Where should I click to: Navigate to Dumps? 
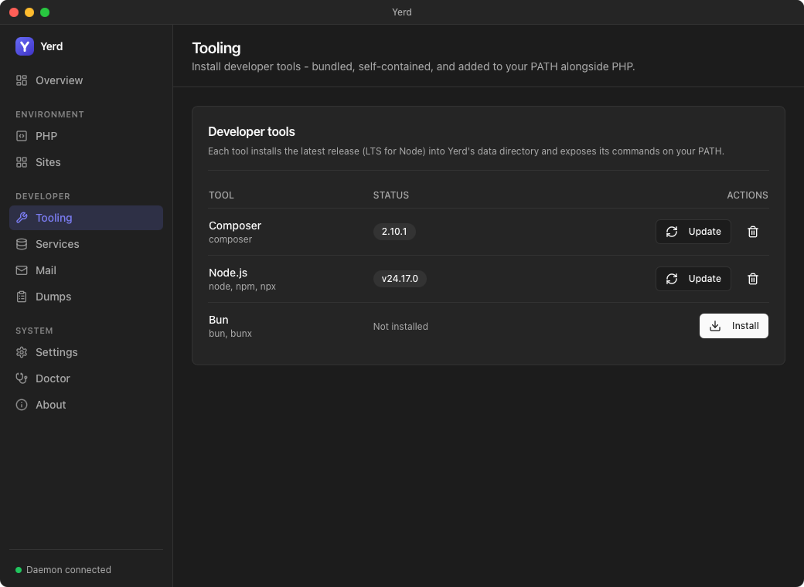coord(86,297)
